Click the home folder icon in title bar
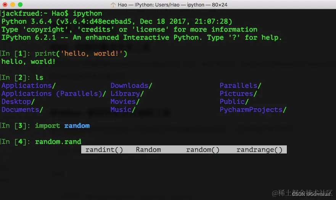336x200 pixels. pos(113,5)
